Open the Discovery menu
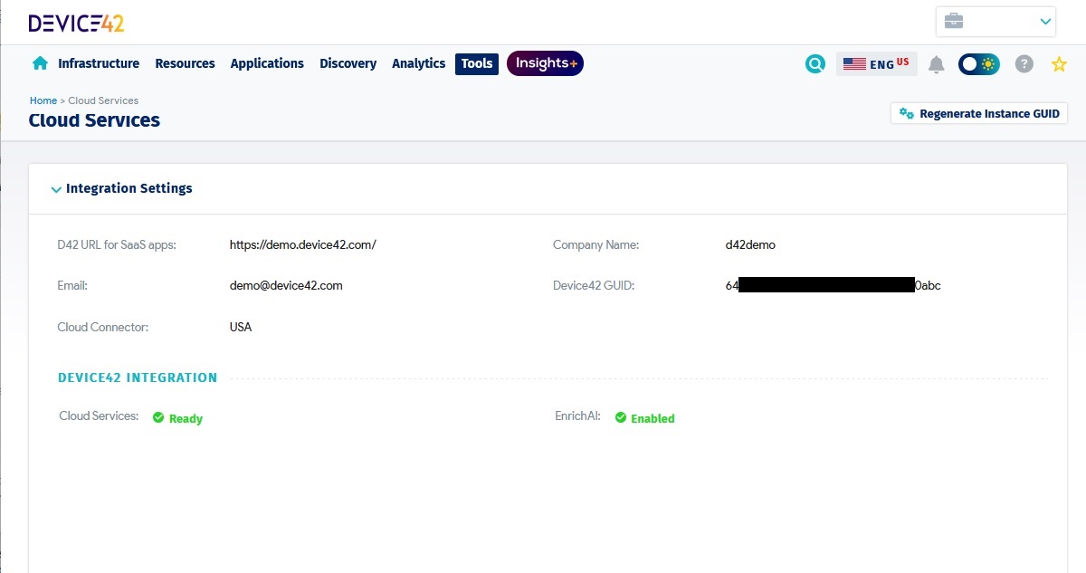1086x573 pixels. pos(348,63)
